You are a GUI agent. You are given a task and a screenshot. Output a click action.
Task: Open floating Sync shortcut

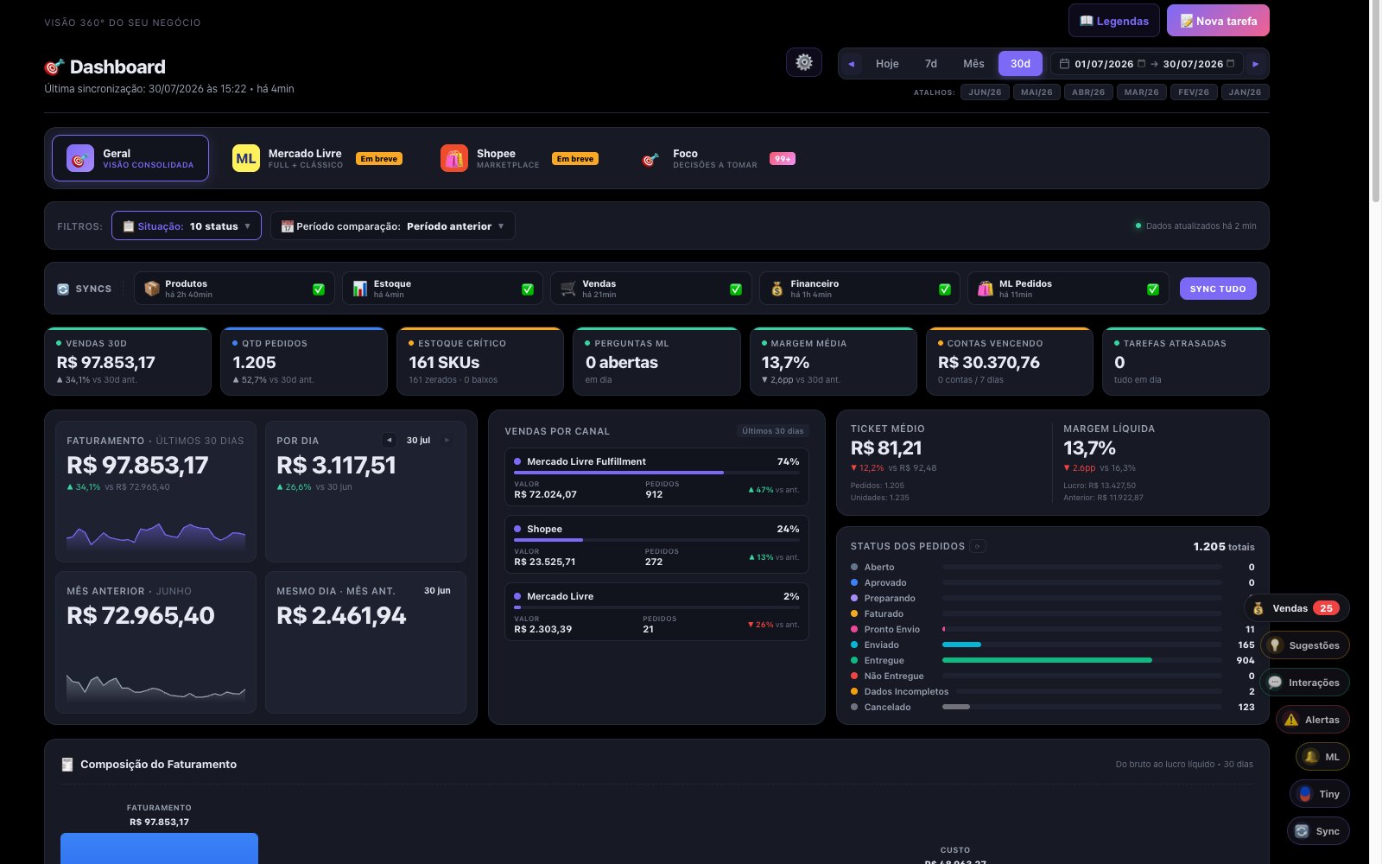pyautogui.click(x=1318, y=831)
